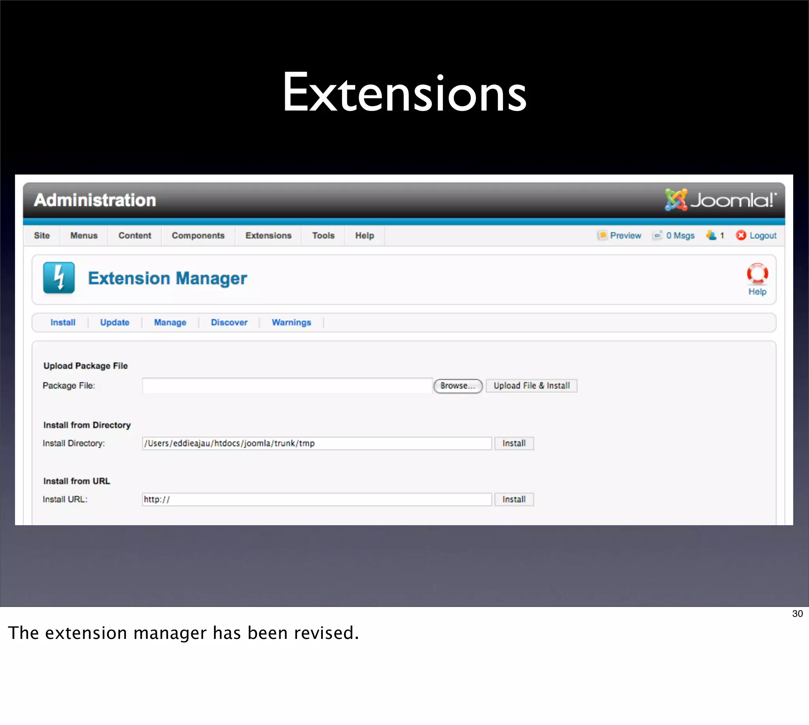Screen dimensions: 809x725
Task: Click the Extension Manager title
Action: (x=167, y=278)
